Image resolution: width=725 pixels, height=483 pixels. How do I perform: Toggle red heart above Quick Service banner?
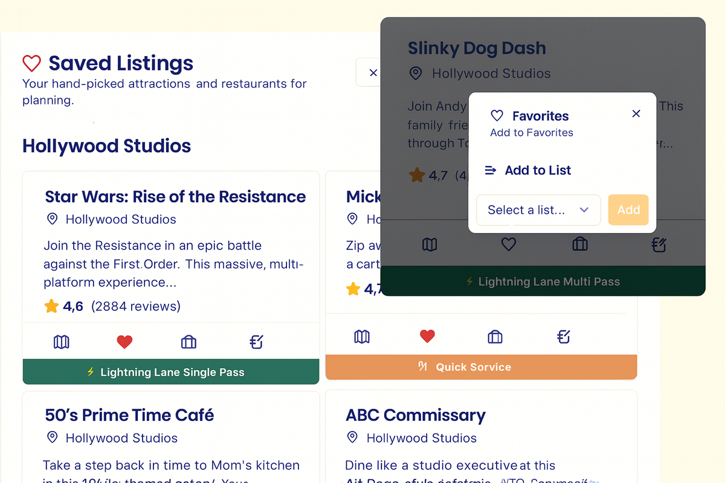[x=427, y=336]
